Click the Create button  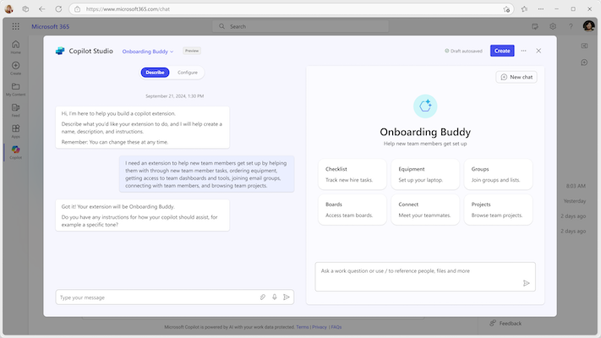pyautogui.click(x=502, y=51)
